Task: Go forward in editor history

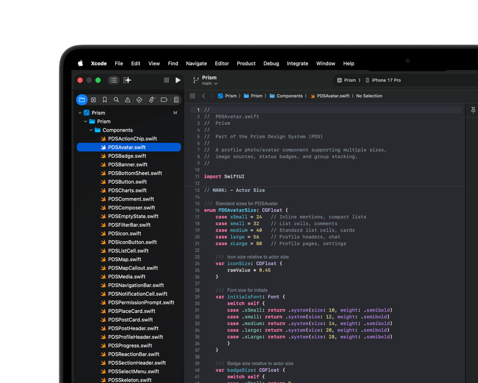Action: click(x=211, y=96)
